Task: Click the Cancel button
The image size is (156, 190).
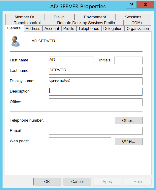Action: 77,182
